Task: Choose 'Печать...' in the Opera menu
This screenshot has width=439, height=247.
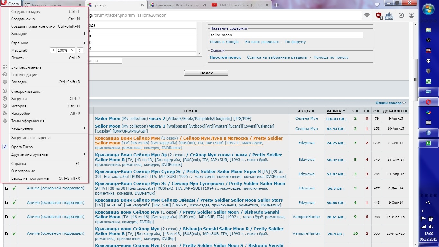Action: tap(44, 58)
